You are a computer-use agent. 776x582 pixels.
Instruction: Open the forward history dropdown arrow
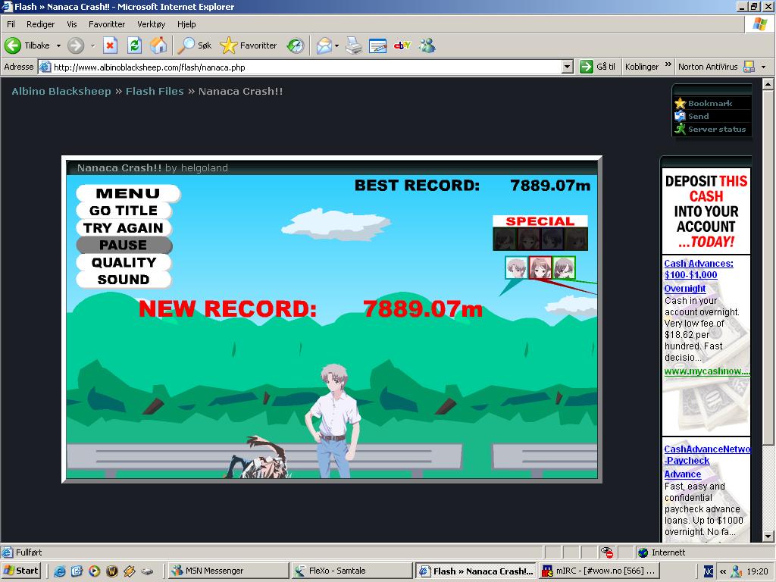click(92, 45)
